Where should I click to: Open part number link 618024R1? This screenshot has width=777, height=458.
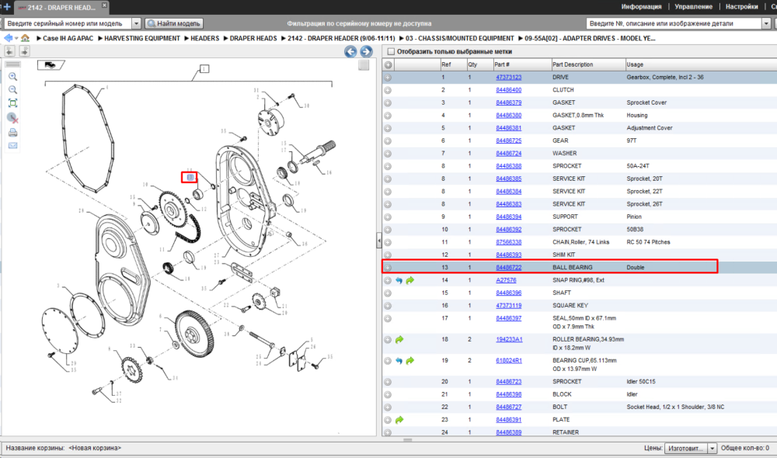pos(509,361)
